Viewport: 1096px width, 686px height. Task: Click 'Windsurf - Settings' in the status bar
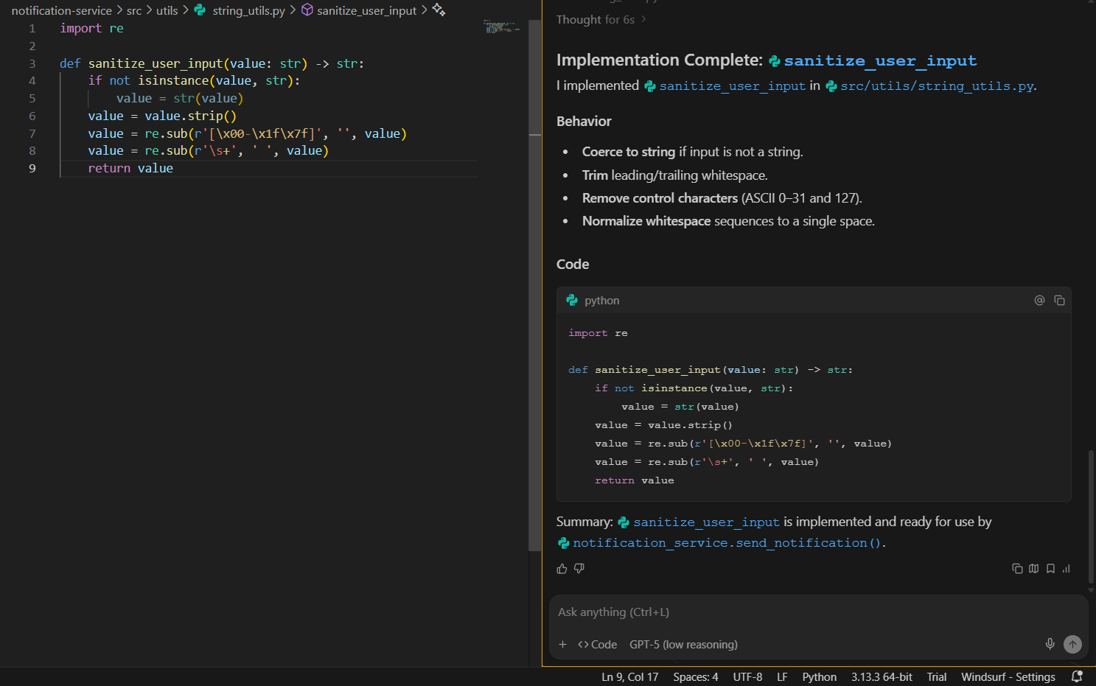1008,676
